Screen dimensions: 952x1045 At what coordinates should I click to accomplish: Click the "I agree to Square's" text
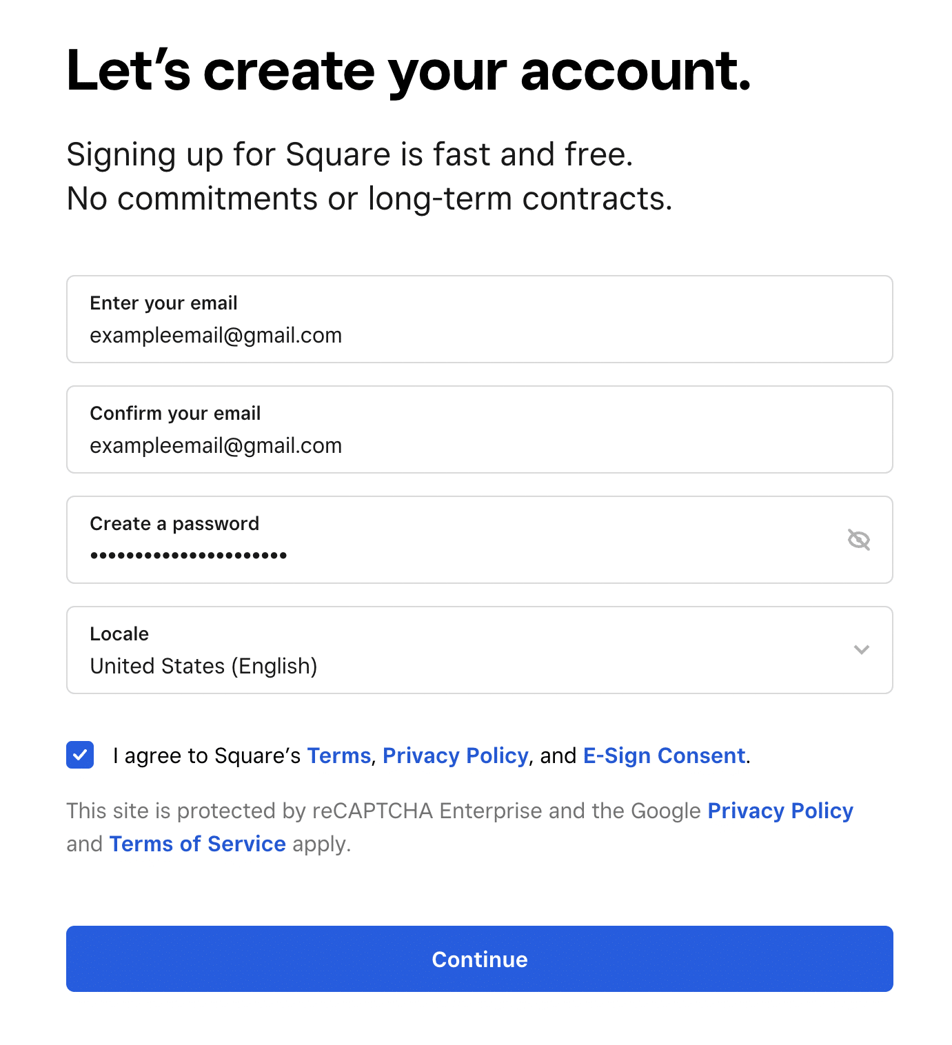(x=207, y=755)
